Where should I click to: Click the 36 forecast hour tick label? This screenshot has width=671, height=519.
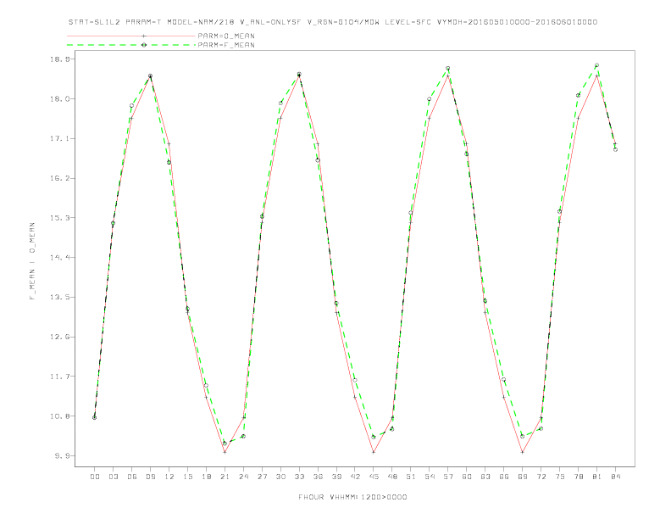[x=318, y=477]
